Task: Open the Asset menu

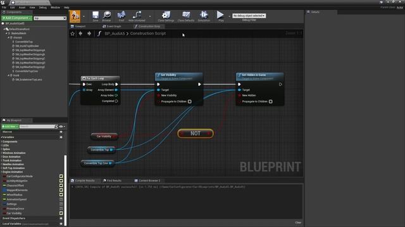Action: [x=22, y=8]
